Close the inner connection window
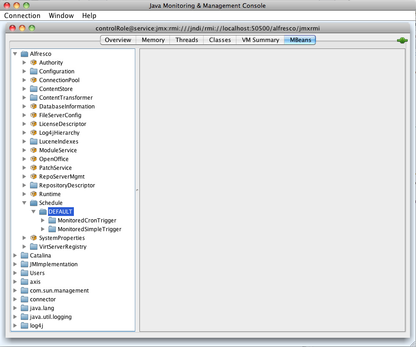This screenshot has width=416, height=347. coord(12,28)
